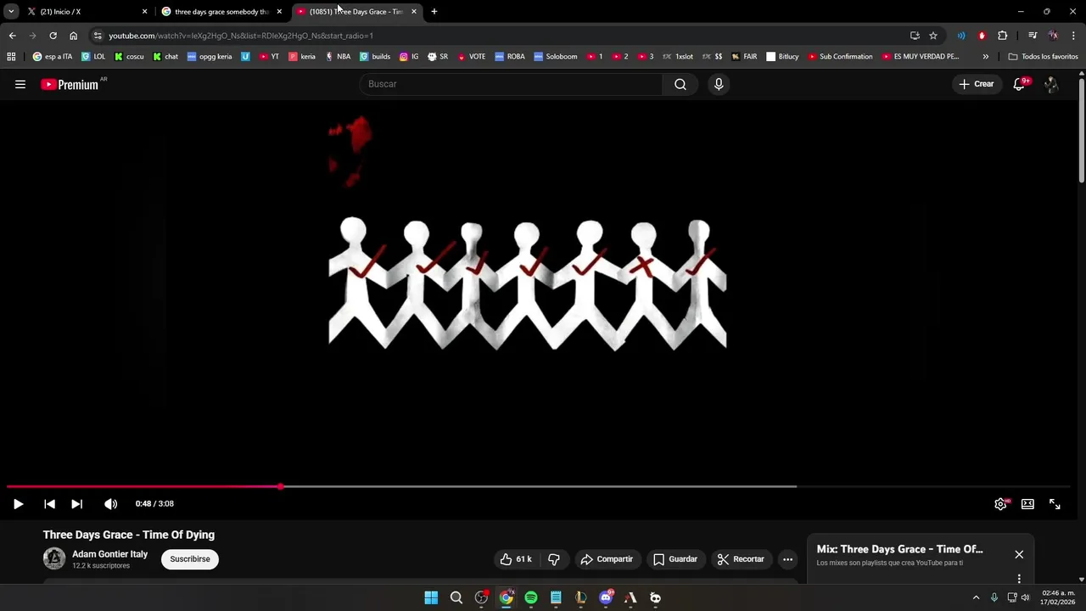Open the NBA bookmark
Image resolution: width=1086 pixels, height=611 pixels.
coord(338,57)
